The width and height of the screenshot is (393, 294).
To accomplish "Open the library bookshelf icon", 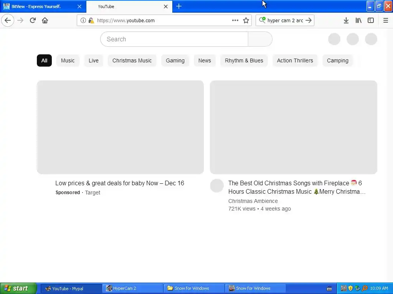I will (x=358, y=20).
